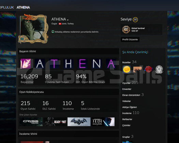Screen dimensions: 179x143
Task: Click the white letter N achievement icon
Action: click(x=96, y=64)
